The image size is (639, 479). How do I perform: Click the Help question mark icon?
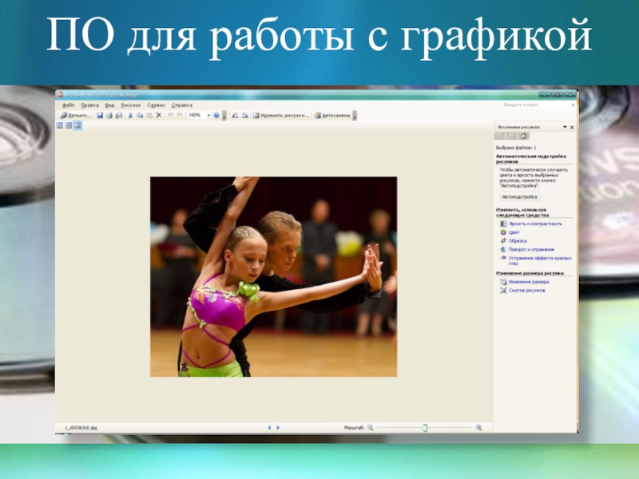click(x=216, y=115)
